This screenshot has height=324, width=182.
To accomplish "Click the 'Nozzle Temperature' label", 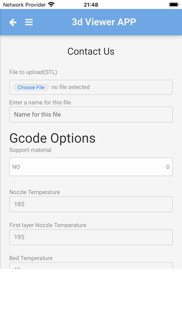I will (x=35, y=192).
